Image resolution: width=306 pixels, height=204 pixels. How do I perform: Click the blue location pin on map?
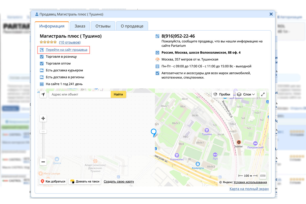tap(154, 132)
